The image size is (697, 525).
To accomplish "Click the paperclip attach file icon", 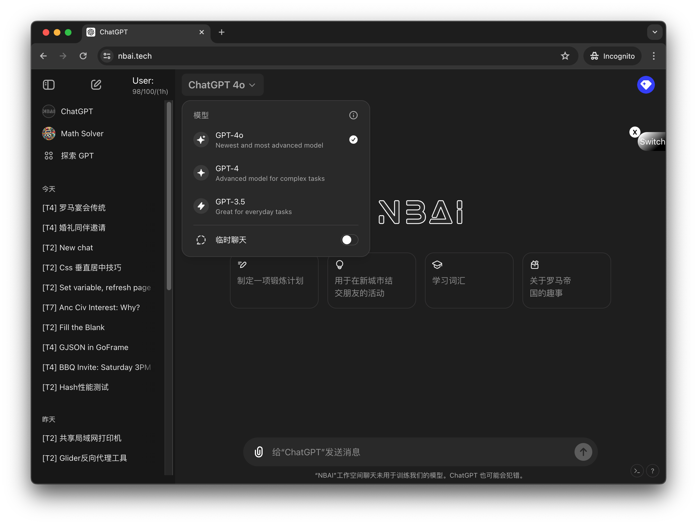I will pos(258,452).
